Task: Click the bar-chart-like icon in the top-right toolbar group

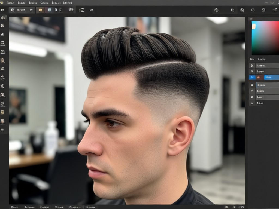Action: tap(253, 10)
